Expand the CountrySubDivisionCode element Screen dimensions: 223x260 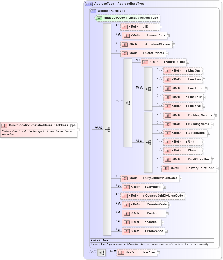pyautogui.click(x=186, y=196)
